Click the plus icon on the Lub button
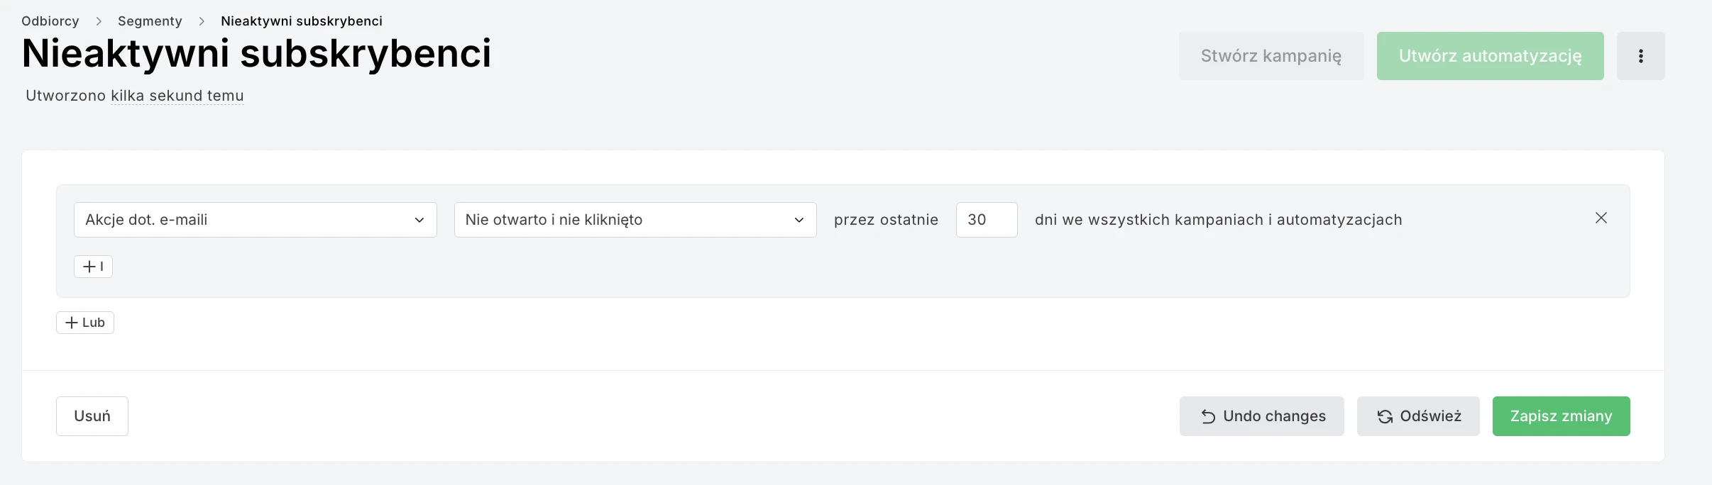Image resolution: width=1712 pixels, height=485 pixels. click(x=72, y=322)
